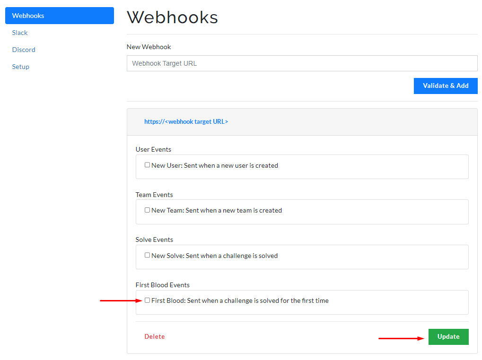
Task: Switch to the Slack settings tab
Action: pyautogui.click(x=20, y=33)
